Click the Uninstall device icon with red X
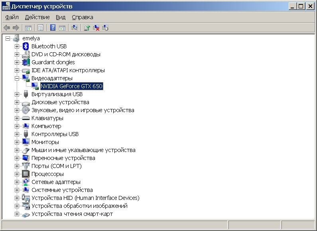Viewport: 317px width, 231px height. (x=96, y=28)
